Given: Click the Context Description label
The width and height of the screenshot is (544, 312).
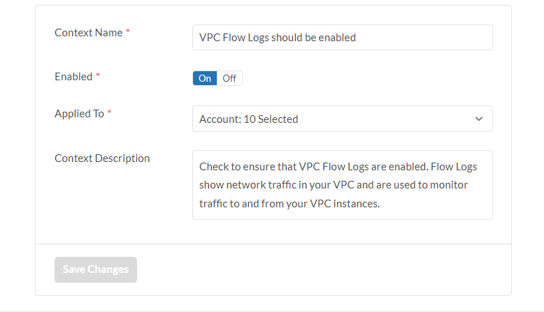Looking at the screenshot, I should (102, 158).
